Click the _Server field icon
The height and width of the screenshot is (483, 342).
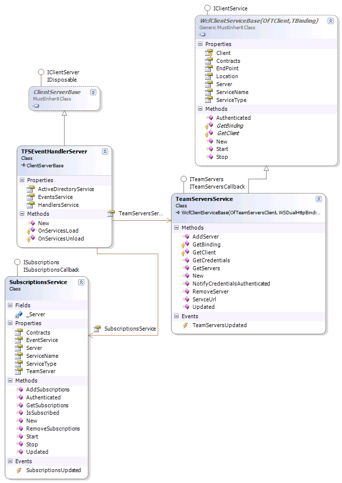(x=19, y=314)
